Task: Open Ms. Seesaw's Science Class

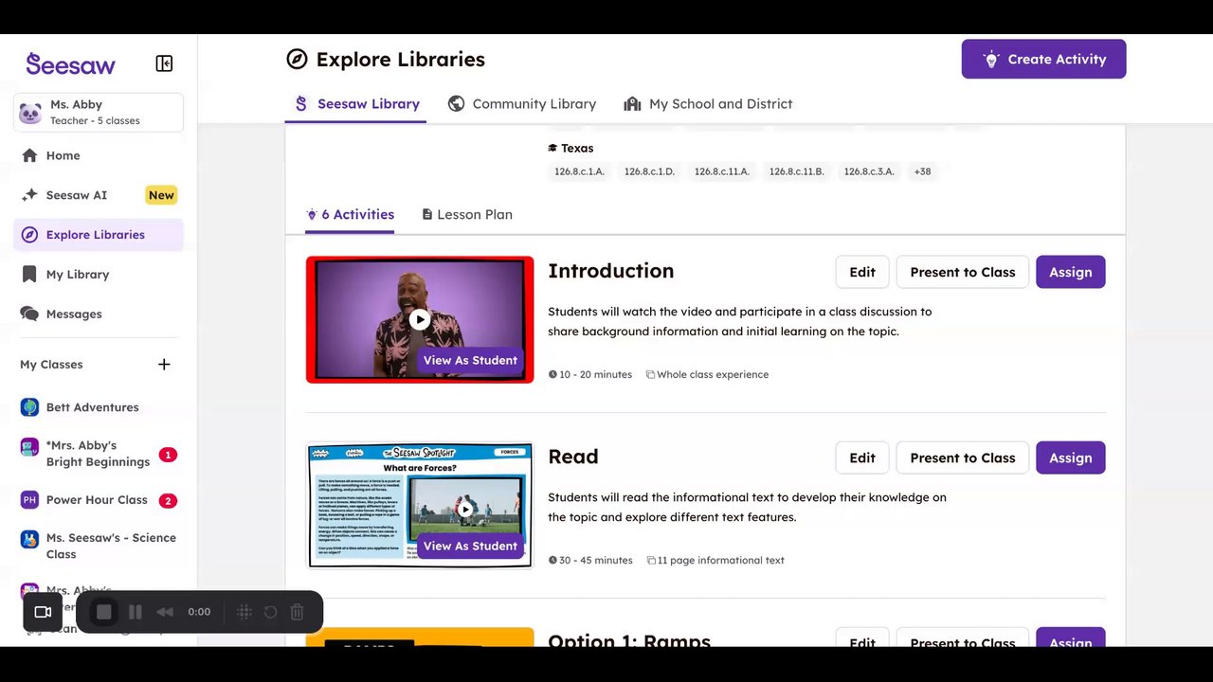Action: pos(99,546)
